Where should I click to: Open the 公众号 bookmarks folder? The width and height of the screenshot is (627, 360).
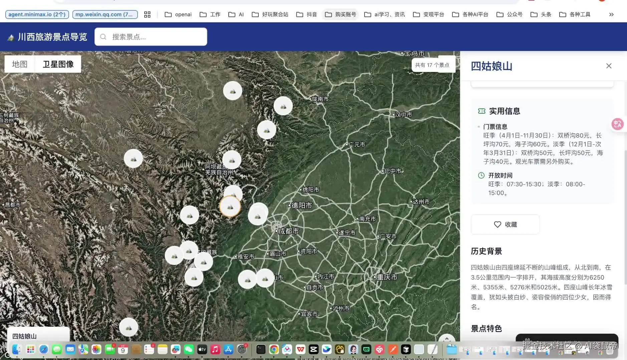[509, 14]
